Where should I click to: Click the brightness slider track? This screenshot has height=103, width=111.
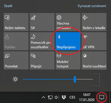[58, 79]
